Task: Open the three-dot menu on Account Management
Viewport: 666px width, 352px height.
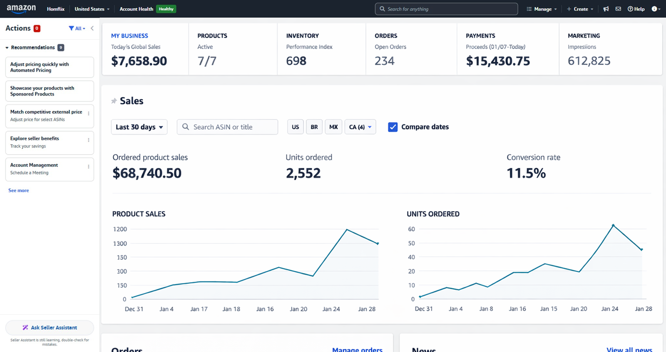Action: click(88, 167)
